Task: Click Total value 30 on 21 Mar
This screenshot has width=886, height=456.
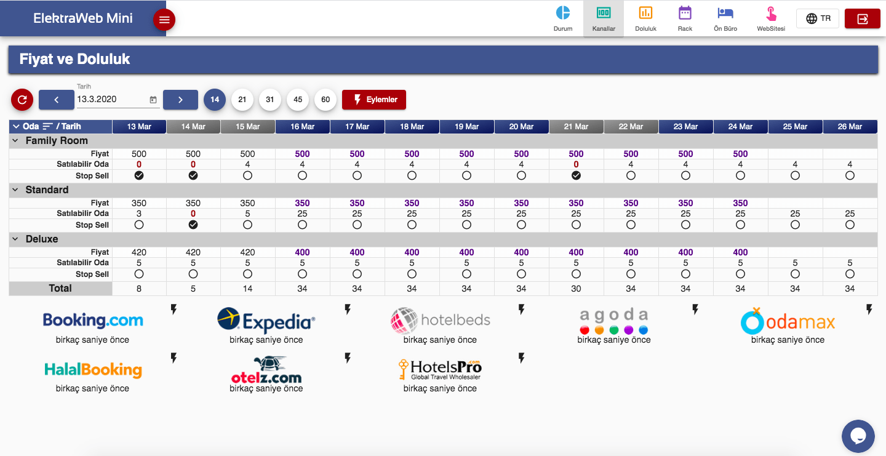Action: pos(576,289)
